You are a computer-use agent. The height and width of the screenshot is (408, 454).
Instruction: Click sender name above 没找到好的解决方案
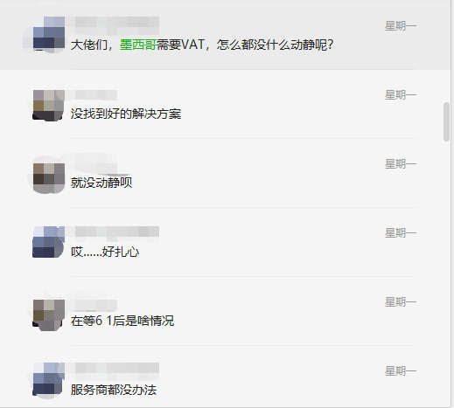(94, 95)
